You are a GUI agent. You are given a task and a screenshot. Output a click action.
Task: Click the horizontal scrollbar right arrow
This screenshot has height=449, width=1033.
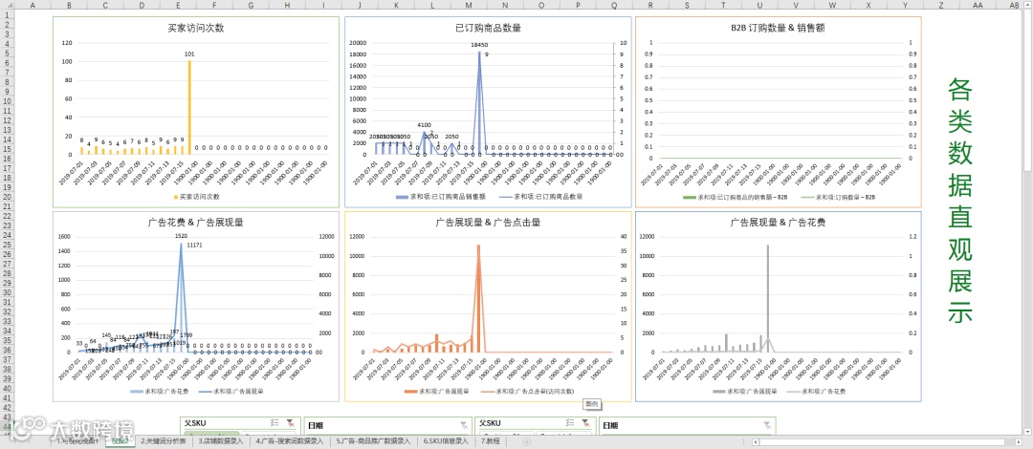pyautogui.click(x=1018, y=441)
